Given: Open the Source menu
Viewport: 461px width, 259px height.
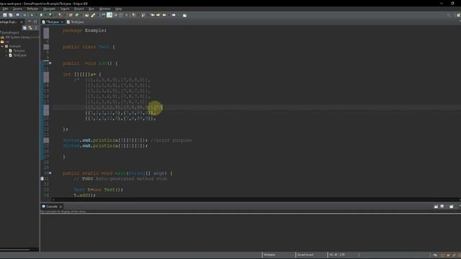Looking at the screenshot, I should point(17,9).
